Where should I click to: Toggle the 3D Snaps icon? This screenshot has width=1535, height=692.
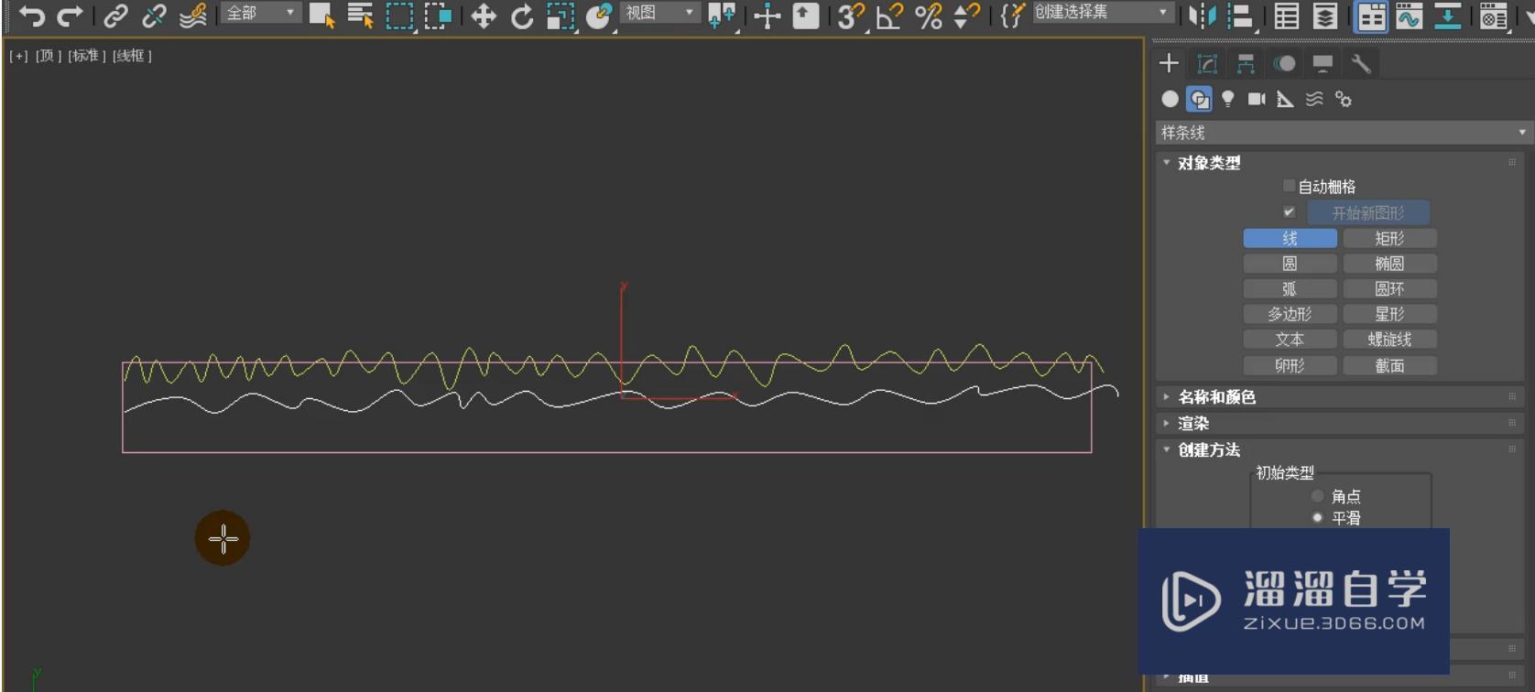(851, 16)
